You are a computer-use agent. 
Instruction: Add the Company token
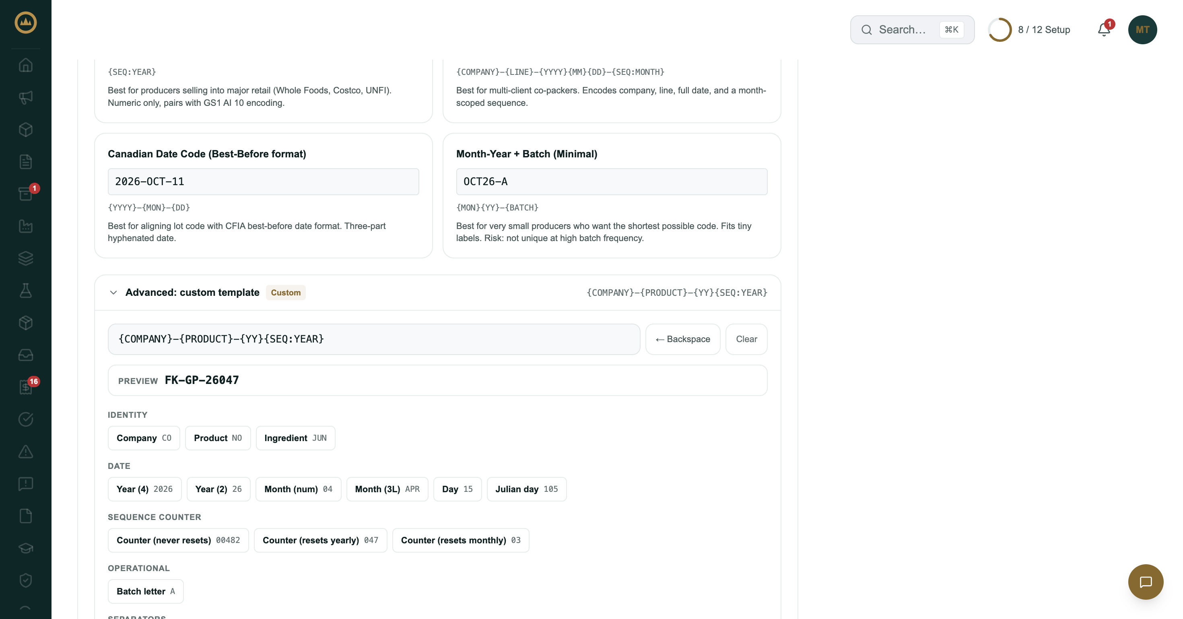(144, 438)
